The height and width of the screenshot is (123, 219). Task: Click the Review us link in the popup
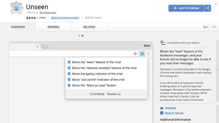coord(114,94)
